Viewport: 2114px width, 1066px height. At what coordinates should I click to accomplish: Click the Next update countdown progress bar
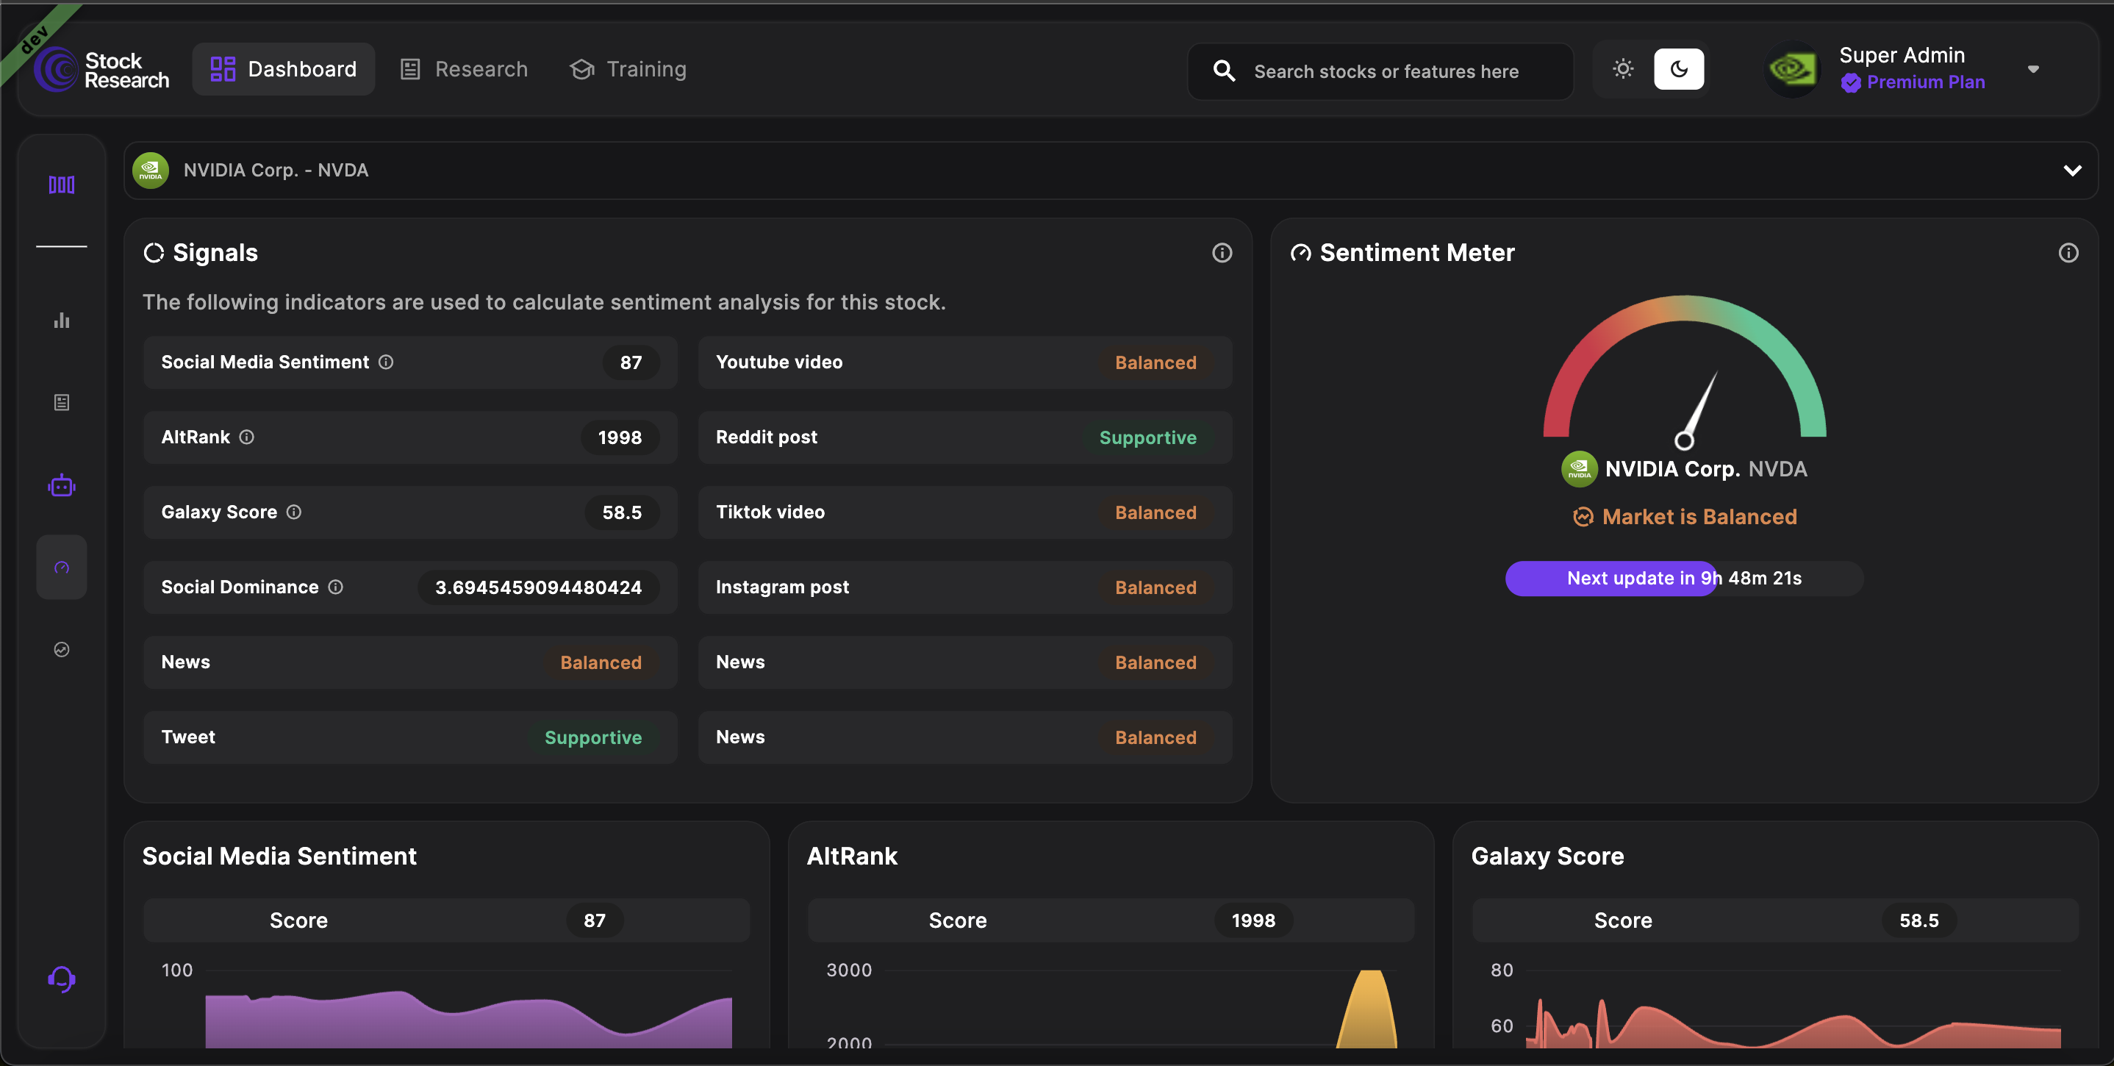pos(1684,578)
